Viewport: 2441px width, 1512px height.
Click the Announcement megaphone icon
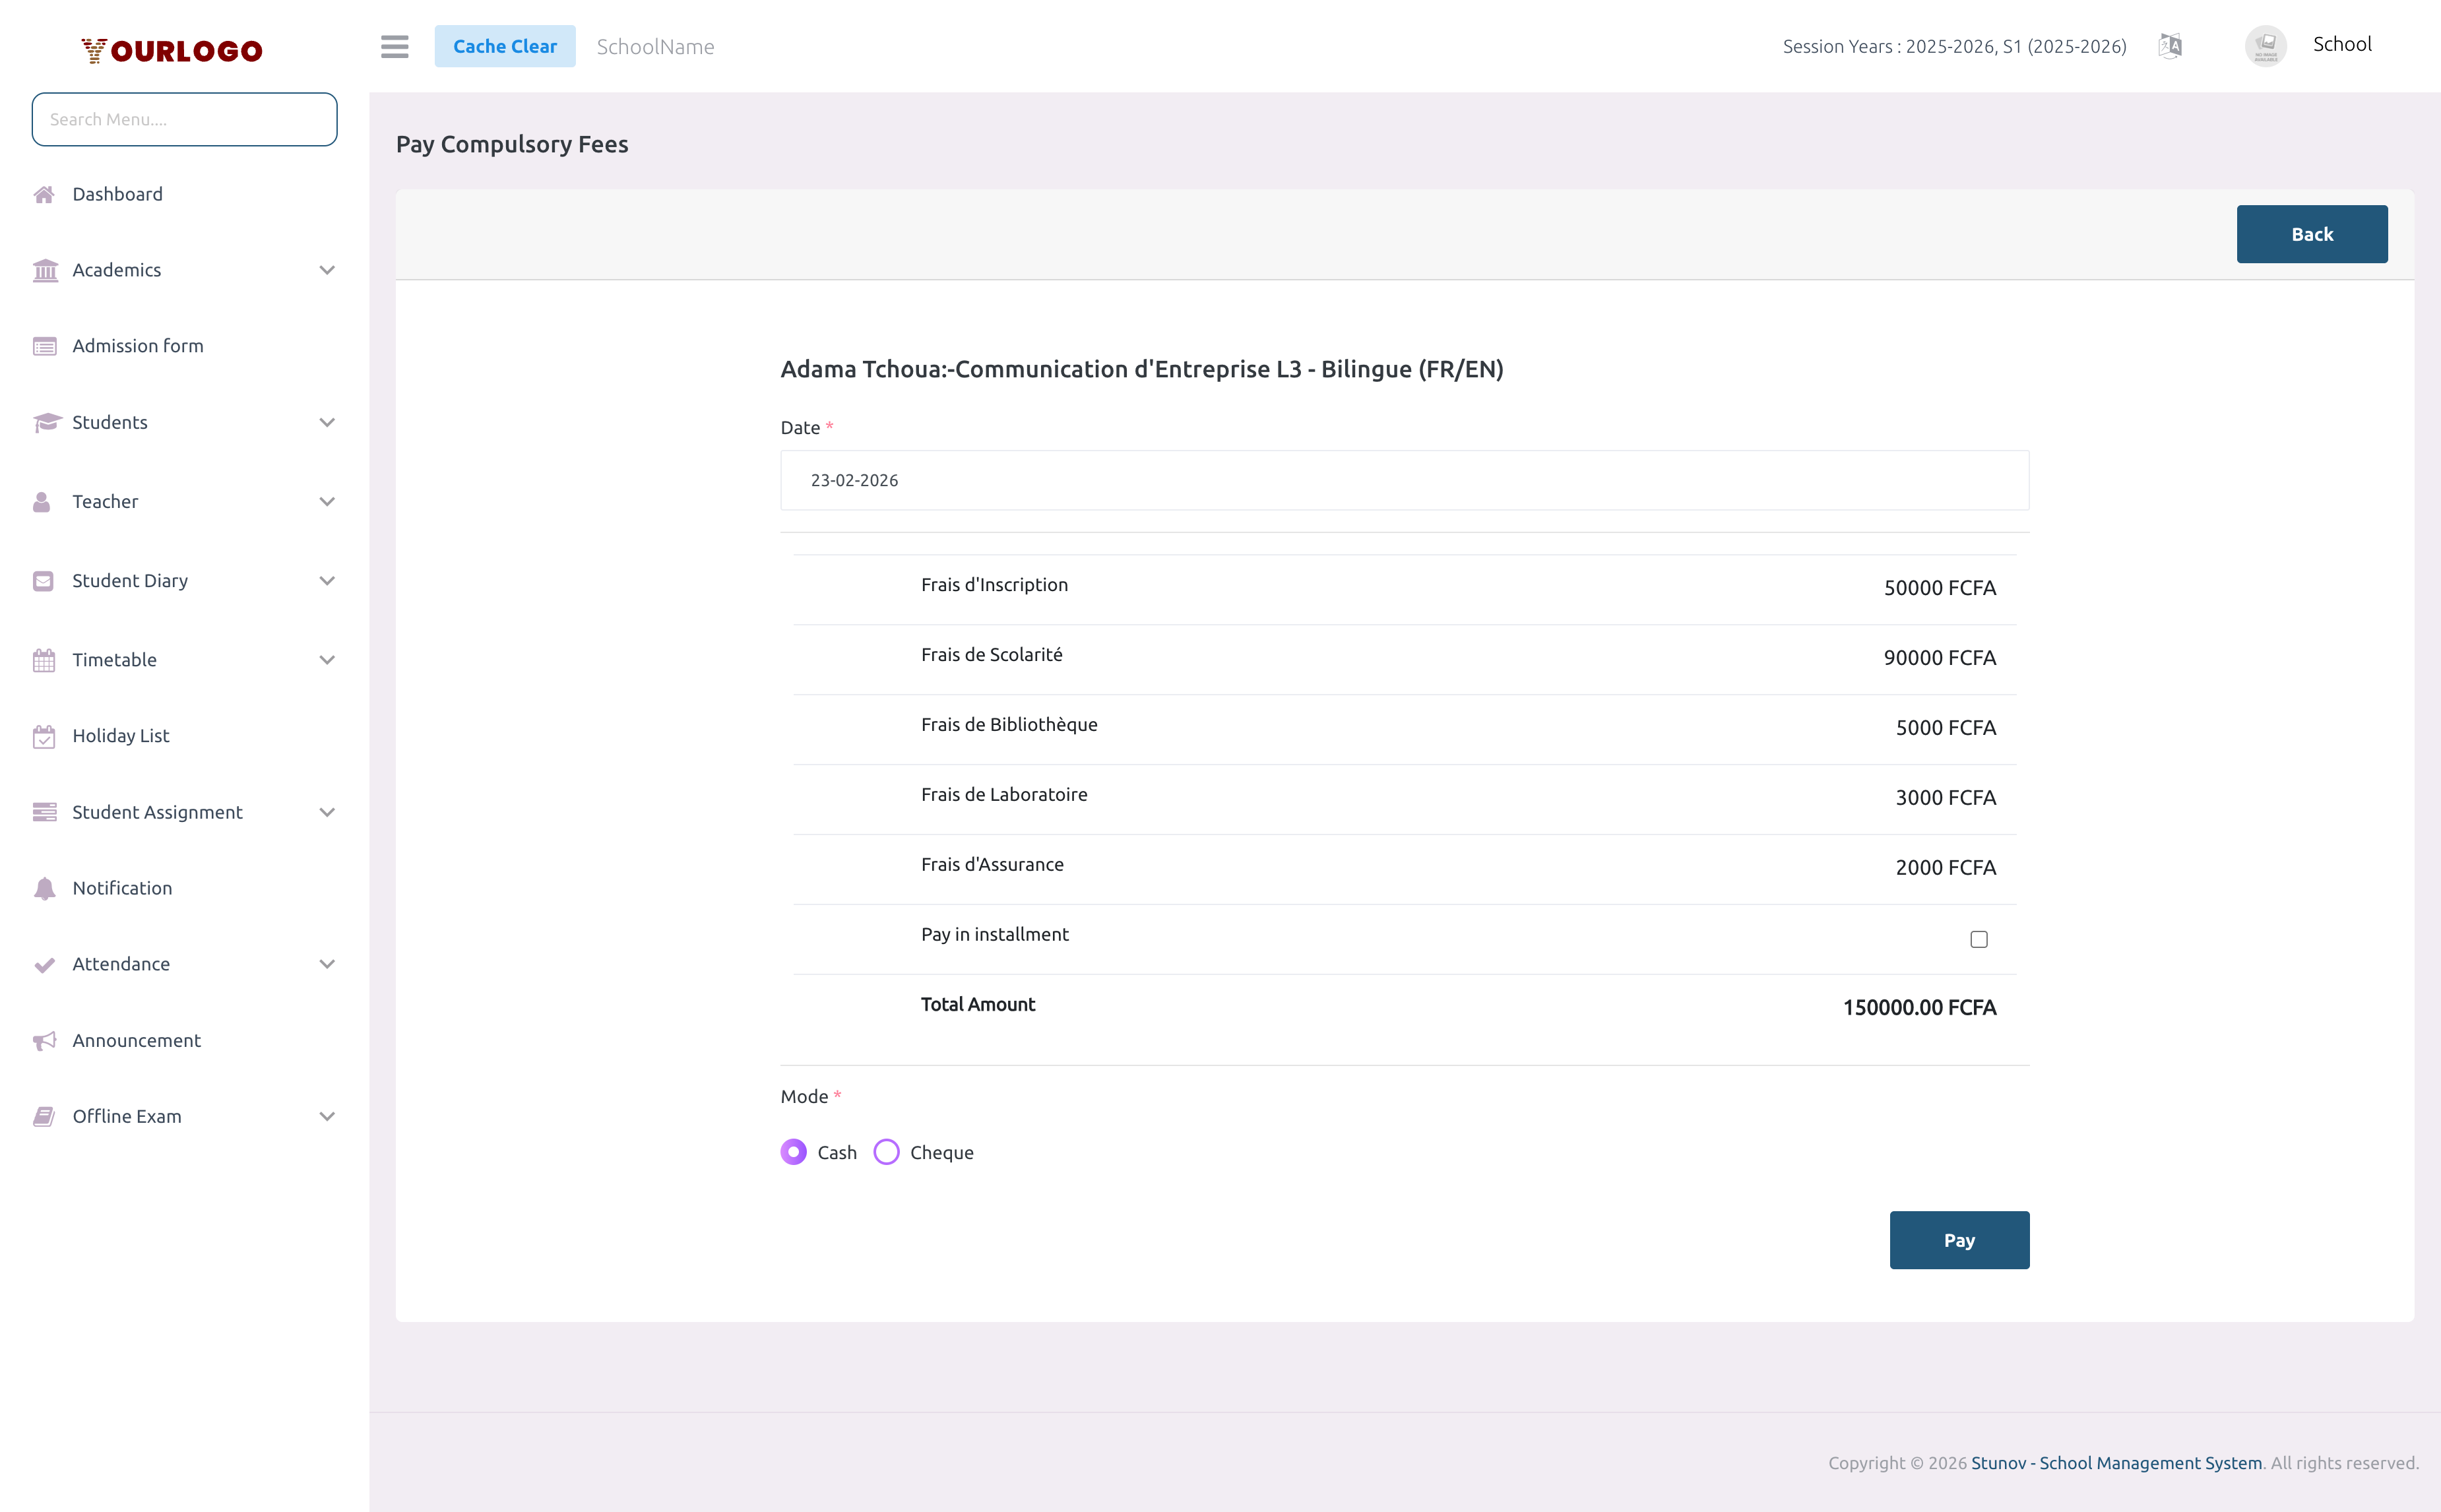coord(44,1040)
